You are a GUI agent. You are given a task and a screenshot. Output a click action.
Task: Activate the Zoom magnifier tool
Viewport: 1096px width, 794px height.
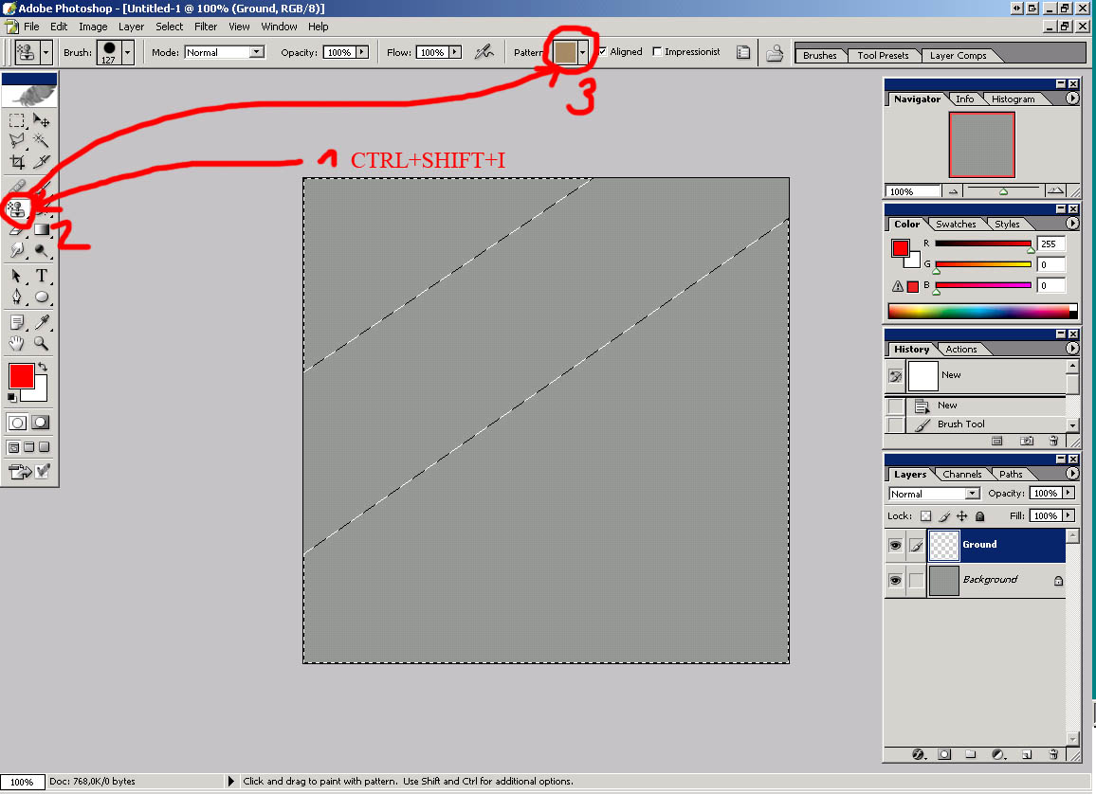(x=42, y=344)
